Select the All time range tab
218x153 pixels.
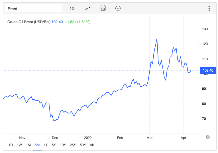pyautogui.click(x=92, y=145)
